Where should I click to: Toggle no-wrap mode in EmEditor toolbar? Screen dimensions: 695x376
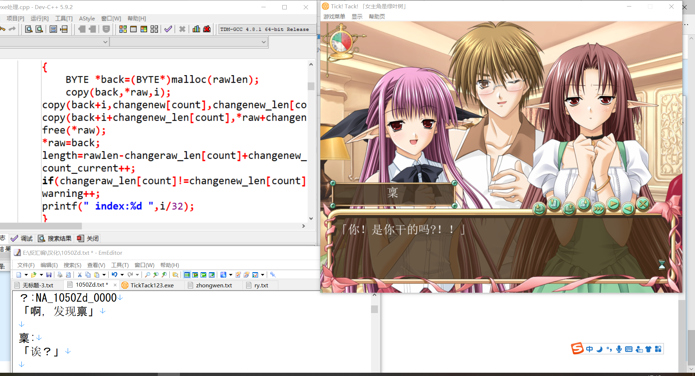(x=187, y=275)
